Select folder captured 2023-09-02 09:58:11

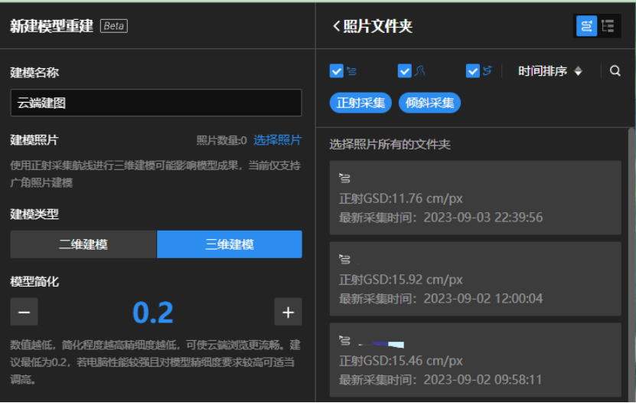(x=475, y=359)
